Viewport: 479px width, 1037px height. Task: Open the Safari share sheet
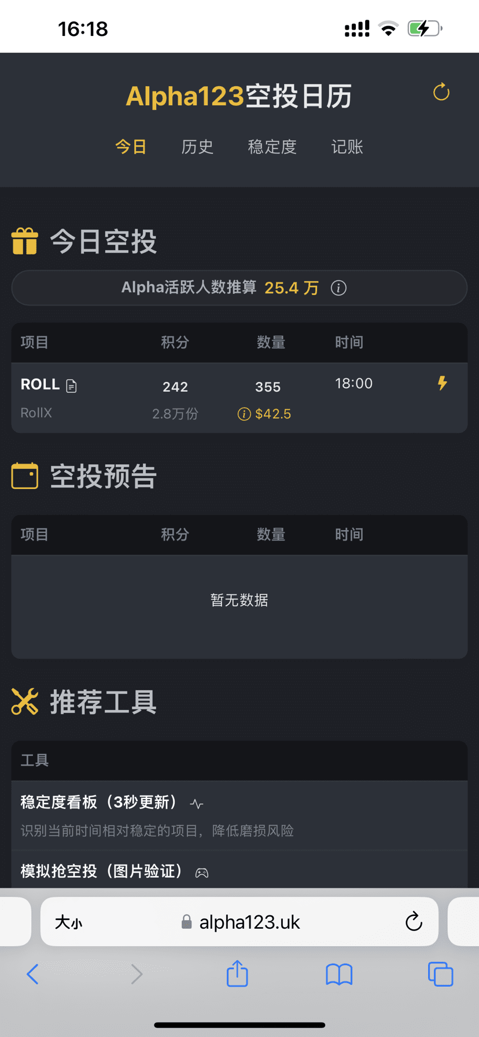237,974
